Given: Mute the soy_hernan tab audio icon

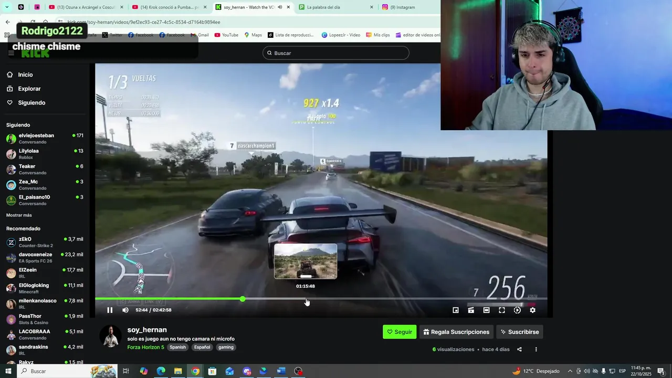Looking at the screenshot, I should click(x=280, y=7).
